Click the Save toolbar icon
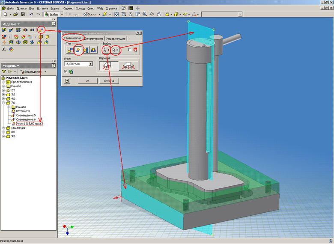This screenshot has height=244, width=334. click(23, 14)
